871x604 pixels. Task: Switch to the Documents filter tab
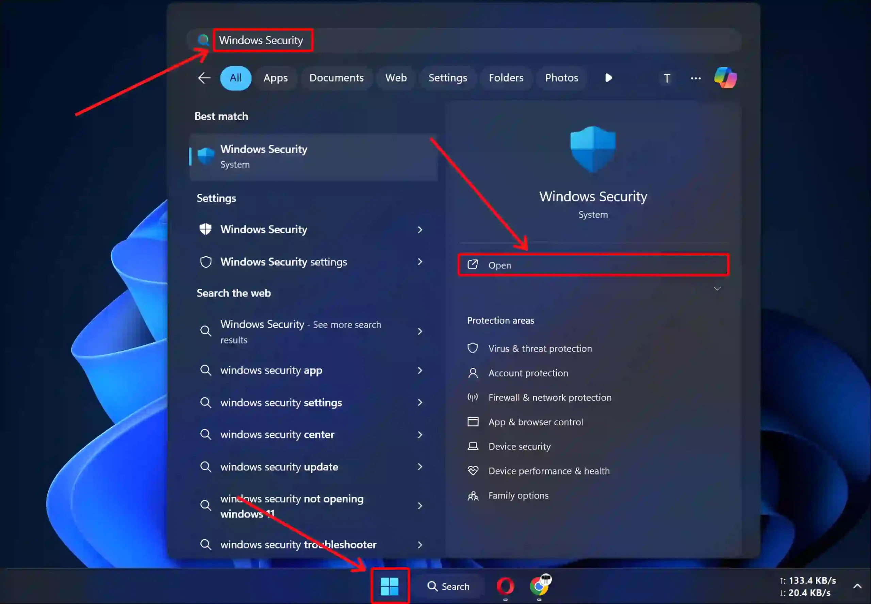click(336, 78)
